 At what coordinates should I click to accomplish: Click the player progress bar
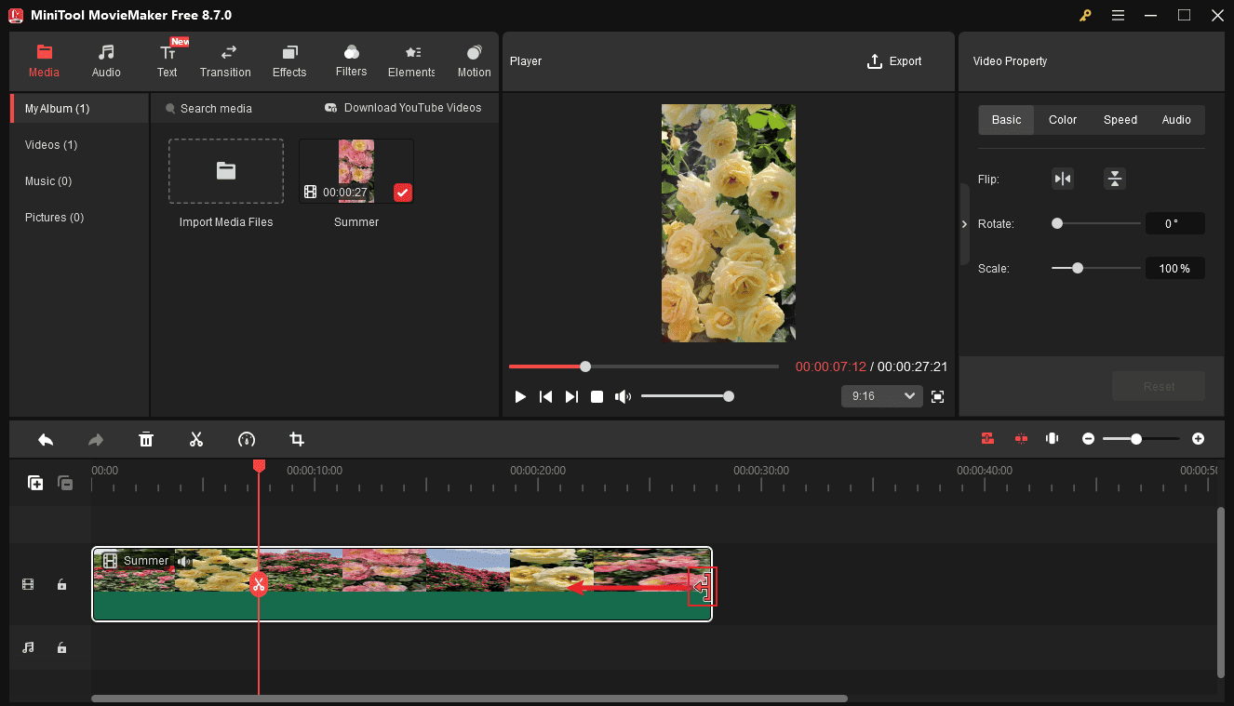pyautogui.click(x=644, y=366)
